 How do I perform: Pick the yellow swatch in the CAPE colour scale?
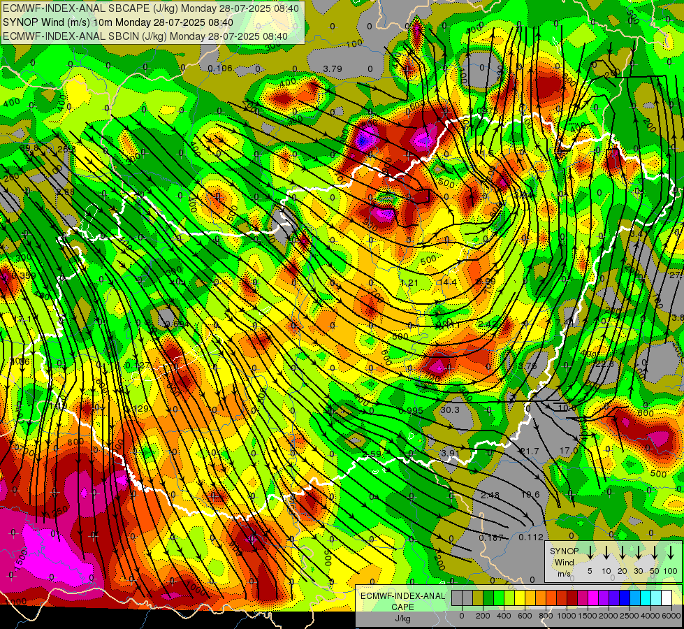click(x=520, y=598)
